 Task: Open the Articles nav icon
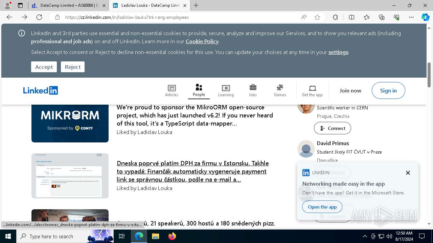pyautogui.click(x=172, y=90)
